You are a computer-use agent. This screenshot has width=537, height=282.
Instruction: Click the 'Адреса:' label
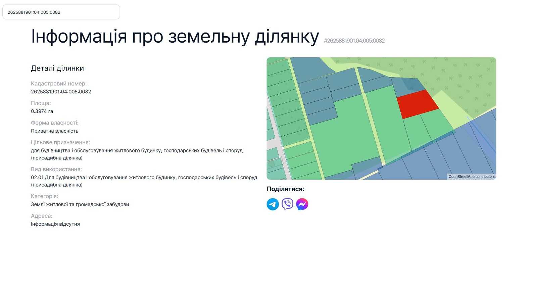42,216
